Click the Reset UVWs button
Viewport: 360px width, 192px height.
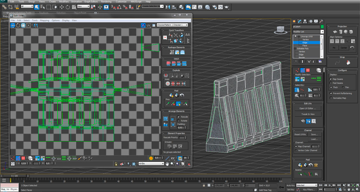tap(300, 134)
